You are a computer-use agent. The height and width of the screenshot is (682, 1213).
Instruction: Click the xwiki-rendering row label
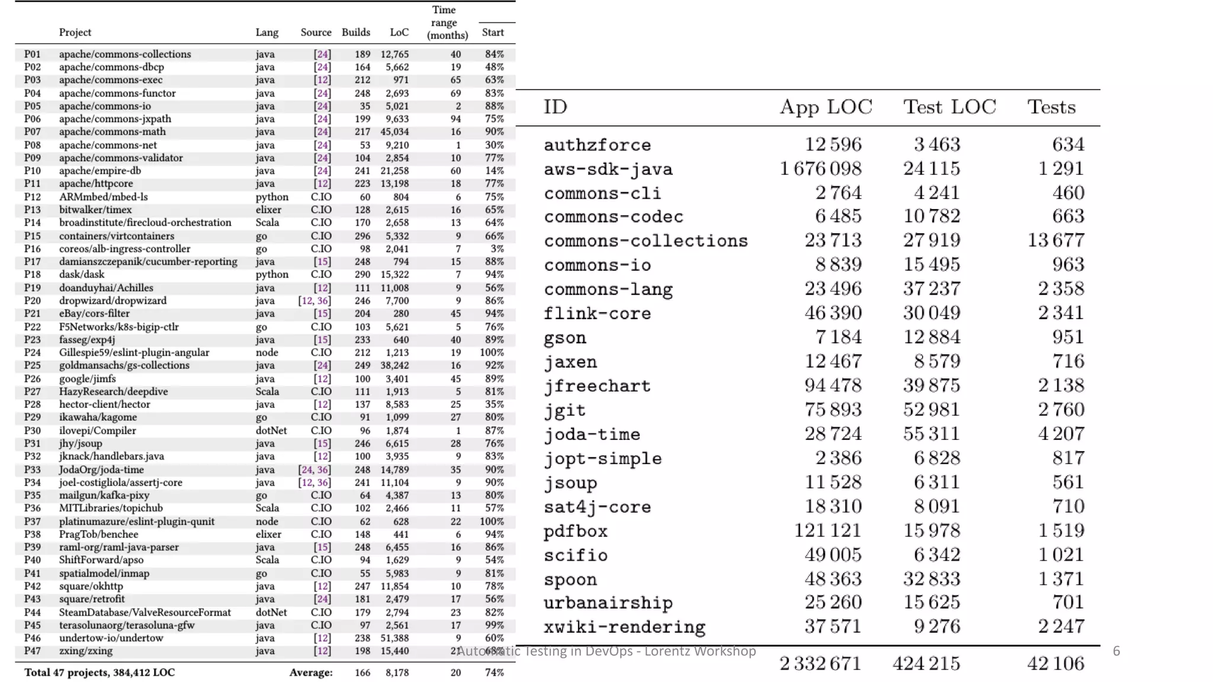624,627
